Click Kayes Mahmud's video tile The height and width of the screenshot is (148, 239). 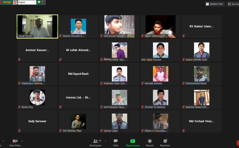click(160, 26)
